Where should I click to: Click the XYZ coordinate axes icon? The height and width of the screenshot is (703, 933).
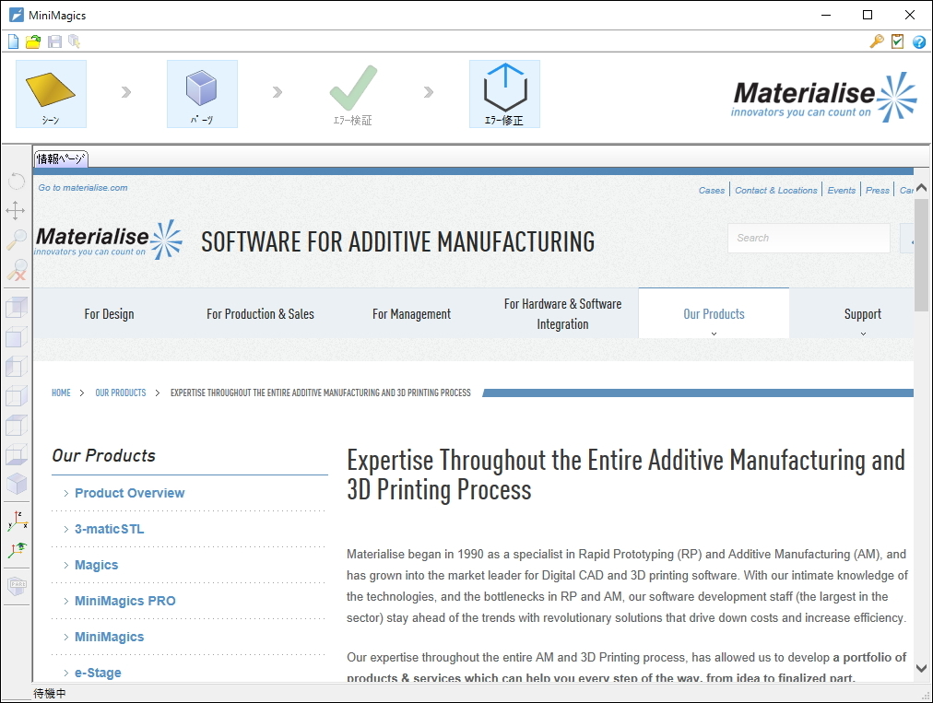coord(18,521)
